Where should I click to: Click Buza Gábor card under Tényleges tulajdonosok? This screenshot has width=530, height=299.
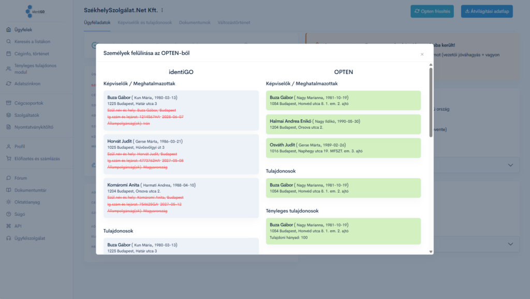344,231
